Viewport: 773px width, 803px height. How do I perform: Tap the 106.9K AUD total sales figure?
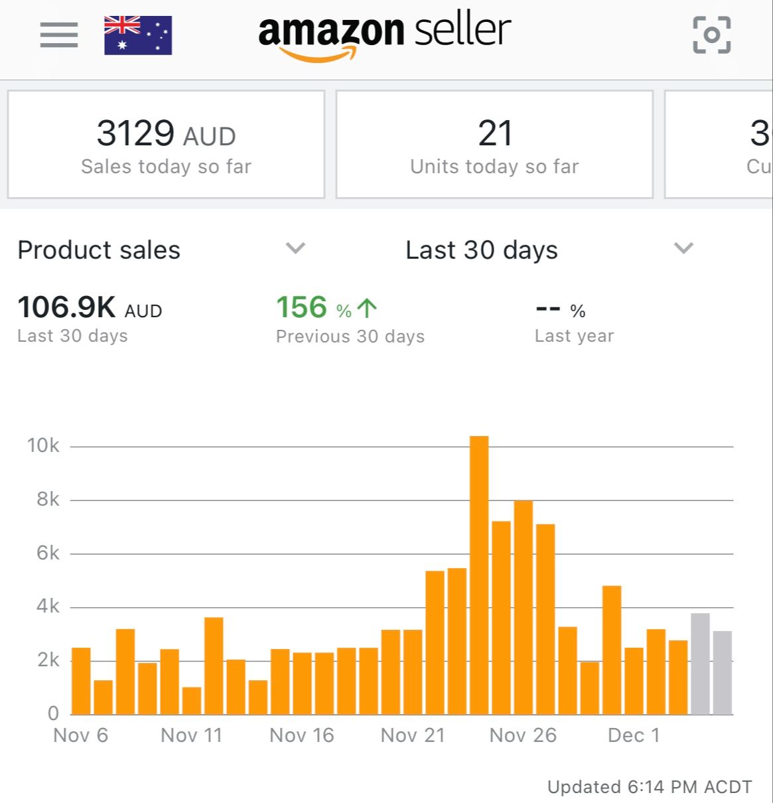click(x=90, y=308)
